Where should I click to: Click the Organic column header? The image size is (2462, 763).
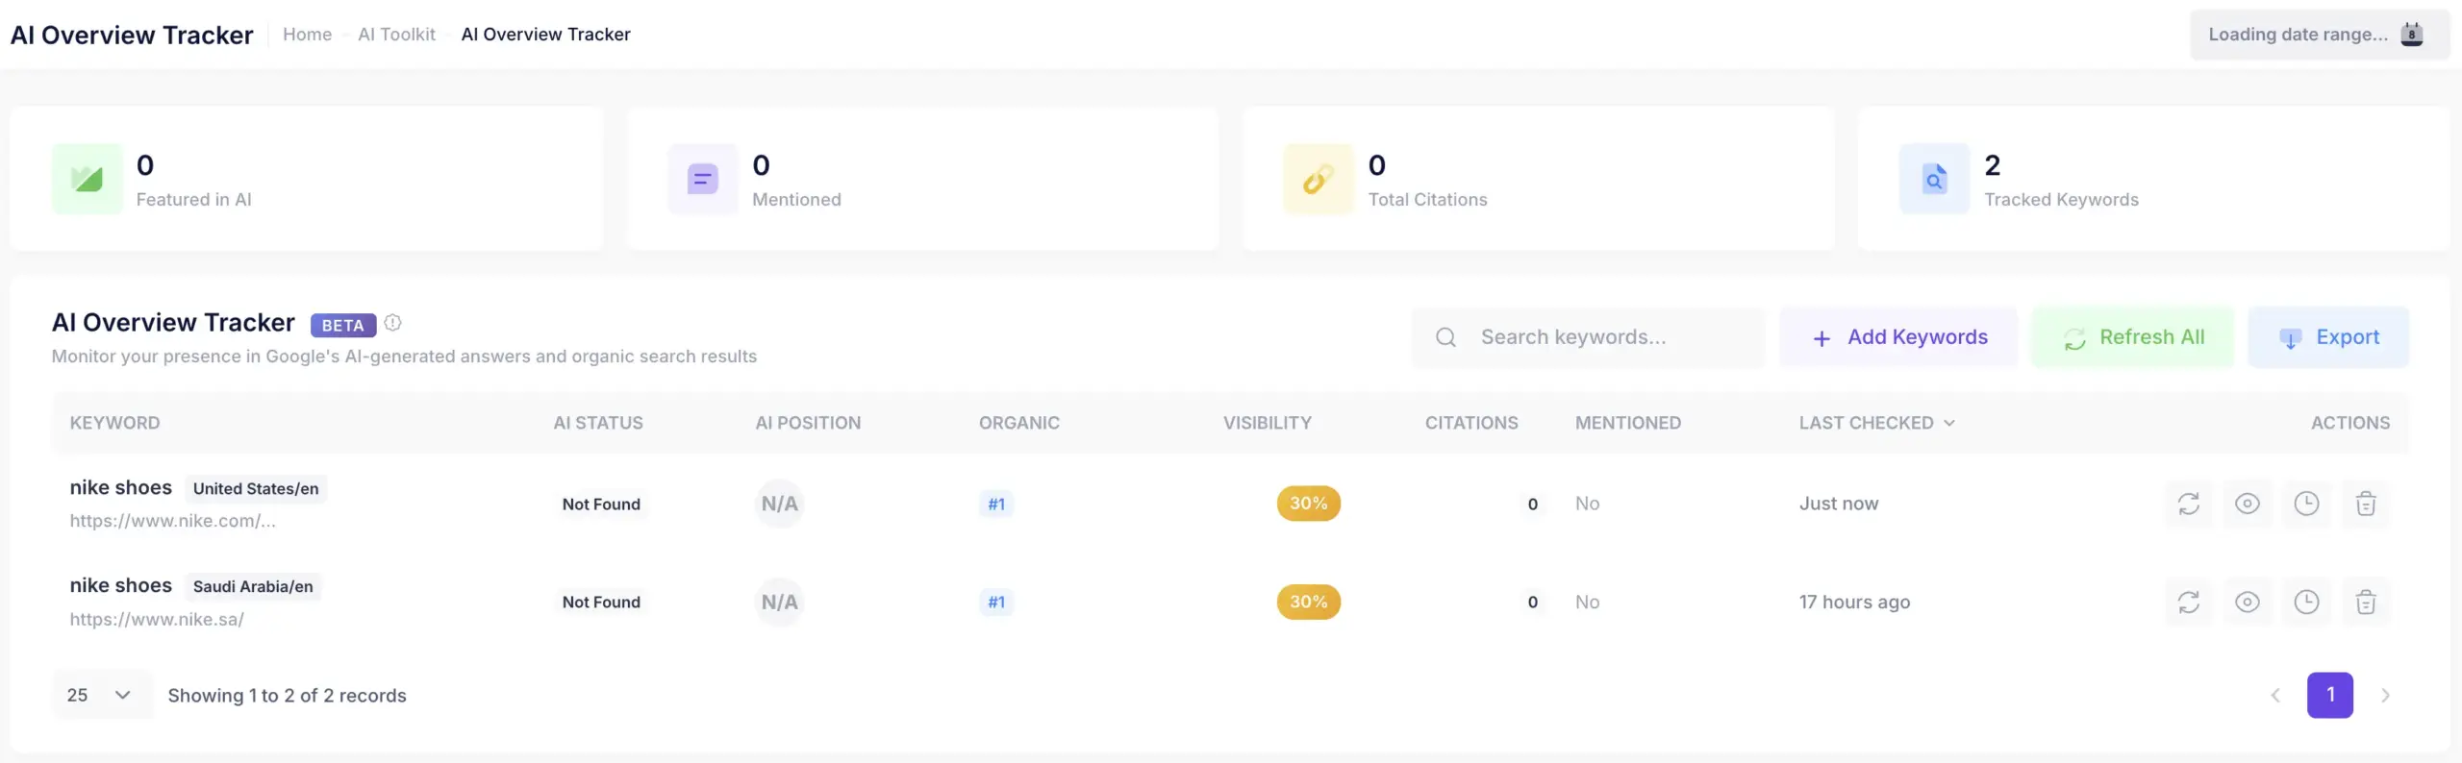click(1019, 423)
